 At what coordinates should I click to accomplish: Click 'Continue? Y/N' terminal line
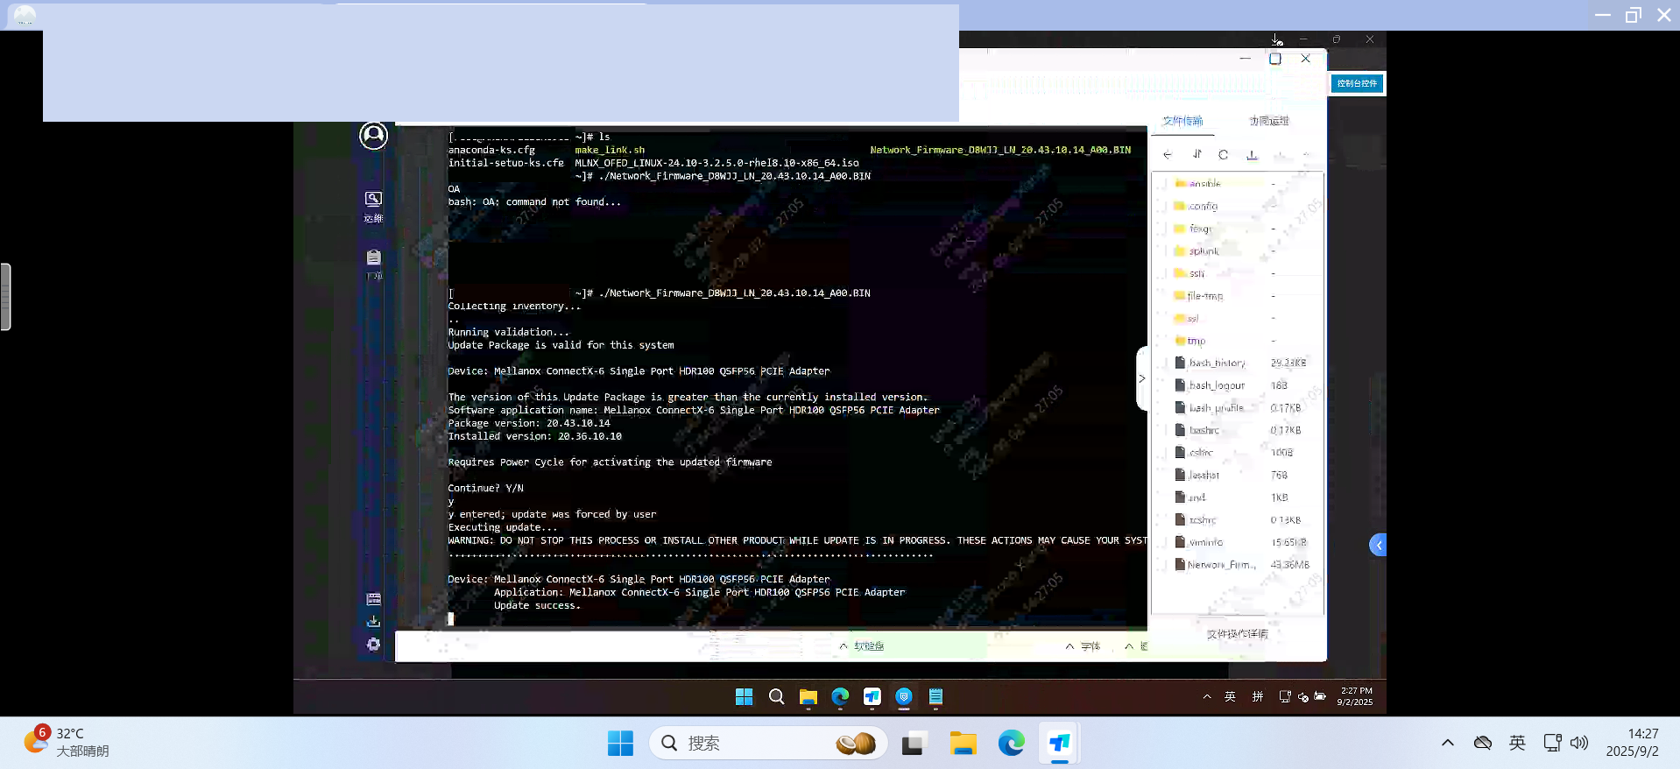(485, 489)
